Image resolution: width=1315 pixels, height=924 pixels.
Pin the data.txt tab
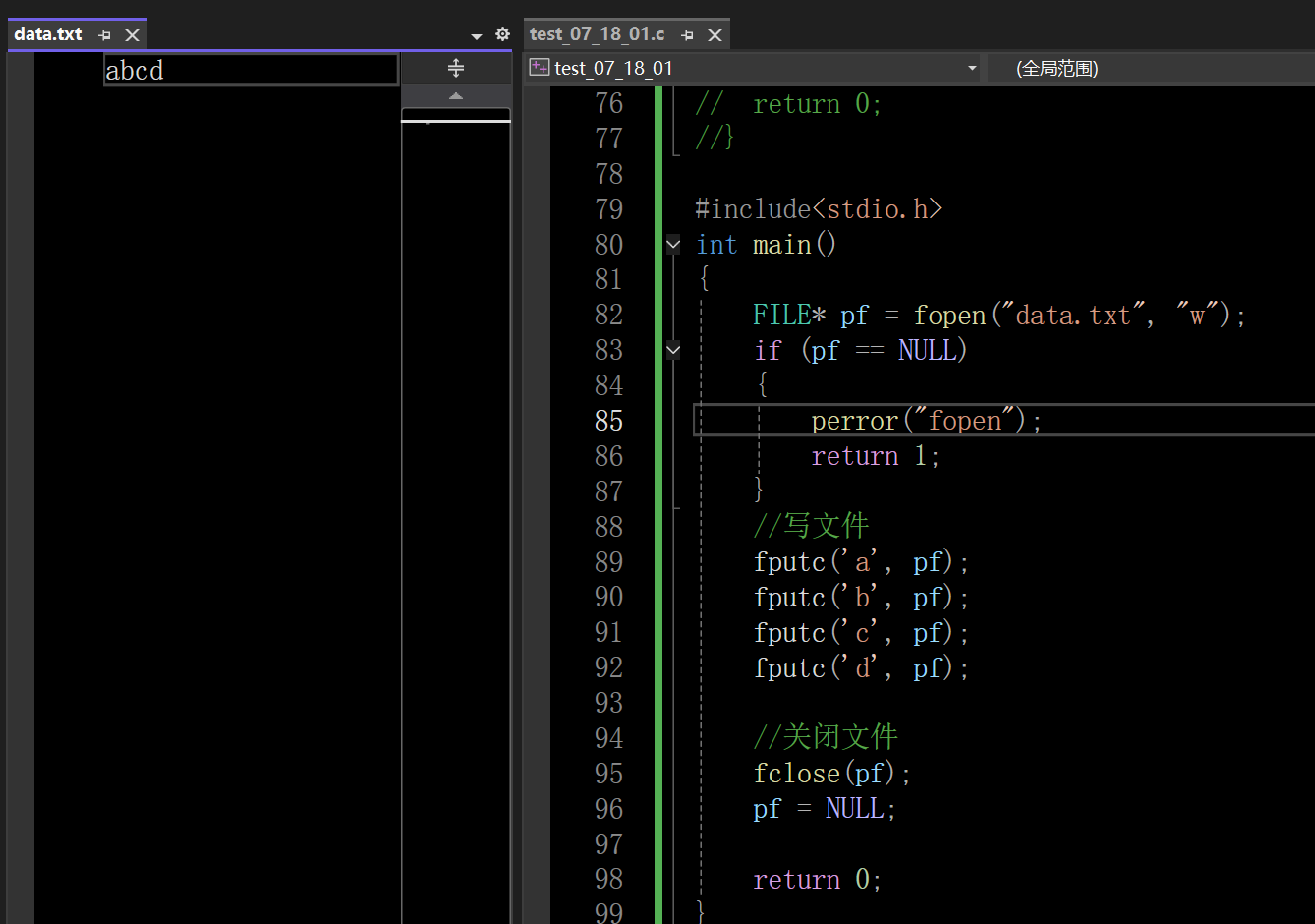pyautogui.click(x=105, y=35)
